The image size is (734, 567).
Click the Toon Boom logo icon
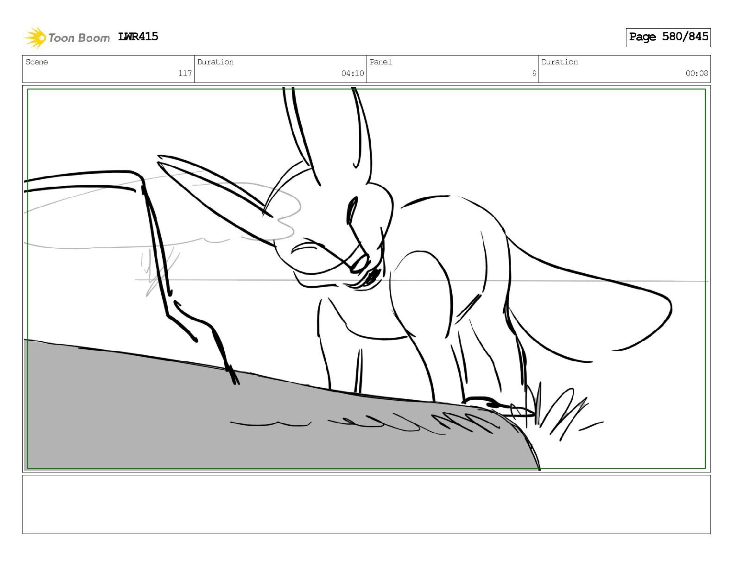click(x=35, y=38)
